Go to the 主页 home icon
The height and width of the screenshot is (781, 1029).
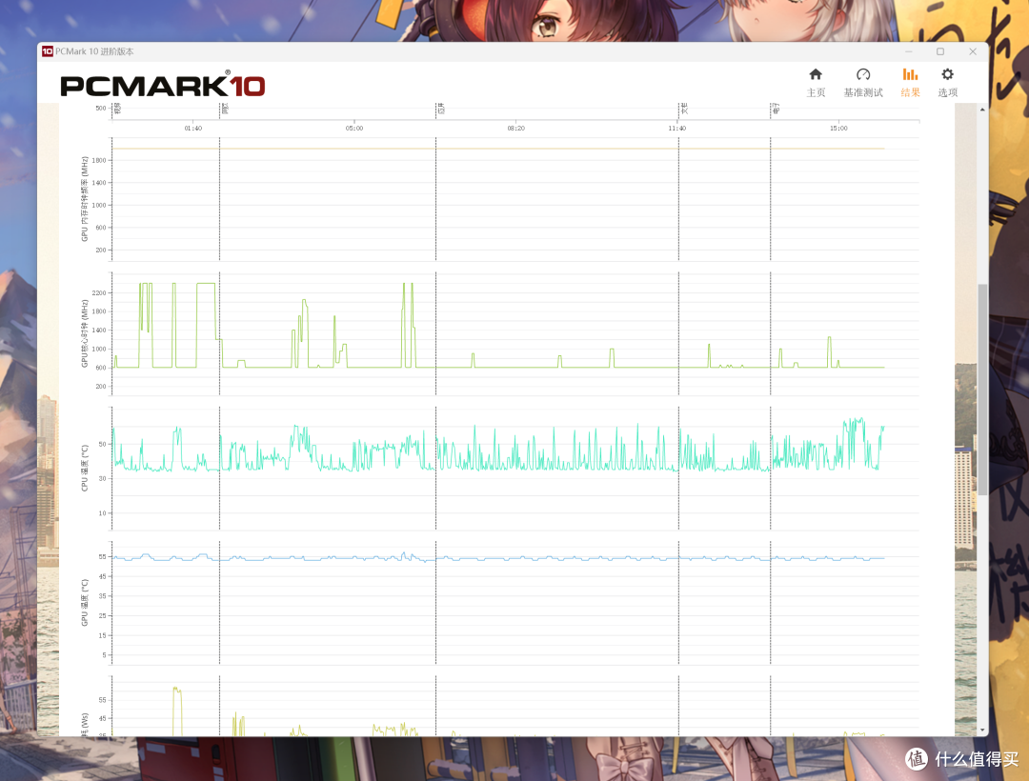point(816,75)
